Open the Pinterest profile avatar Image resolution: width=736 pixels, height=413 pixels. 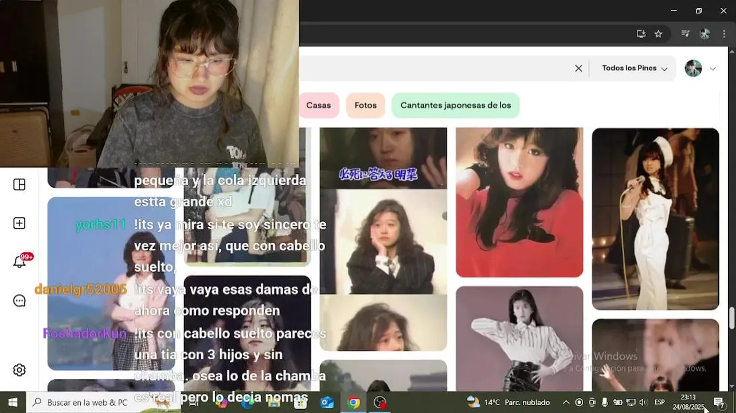click(x=694, y=68)
